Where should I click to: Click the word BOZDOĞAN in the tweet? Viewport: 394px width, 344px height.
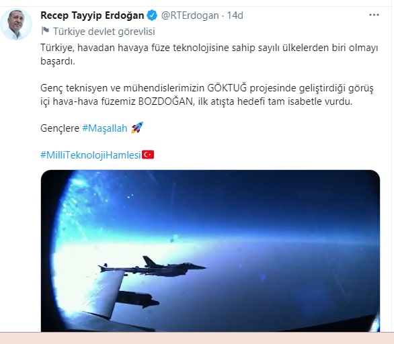click(165, 101)
